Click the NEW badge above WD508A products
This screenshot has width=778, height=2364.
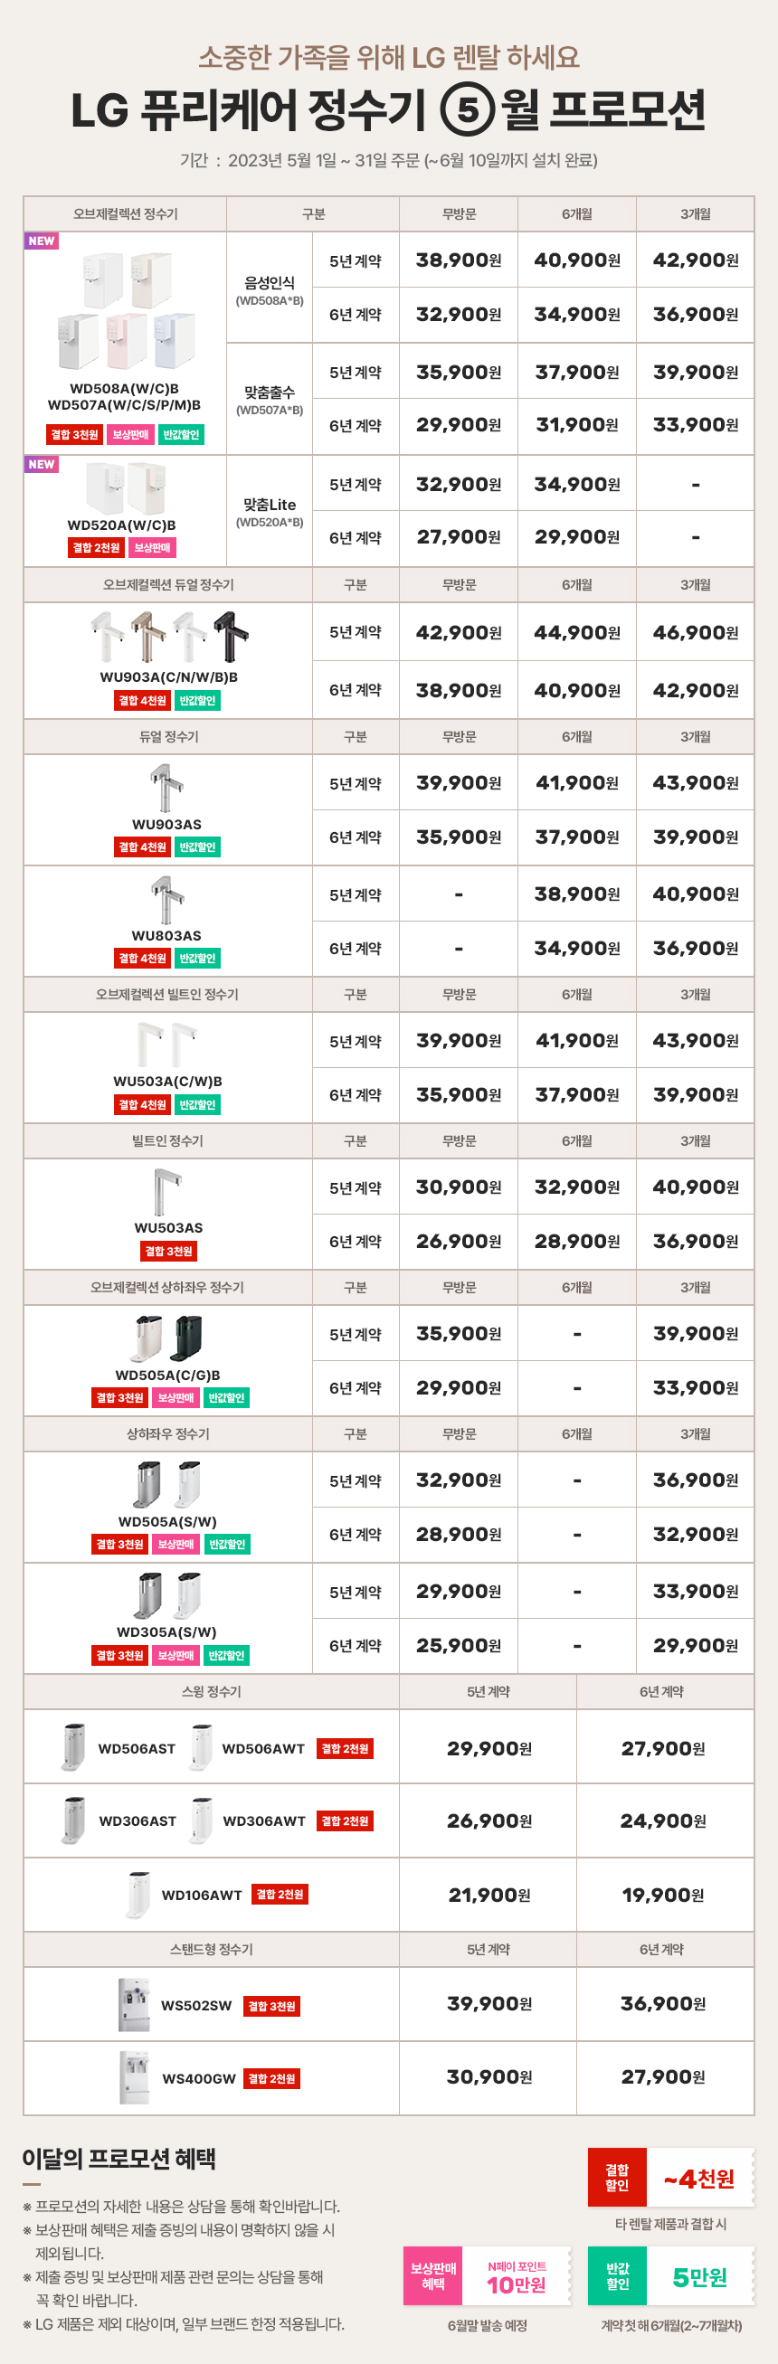(42, 241)
